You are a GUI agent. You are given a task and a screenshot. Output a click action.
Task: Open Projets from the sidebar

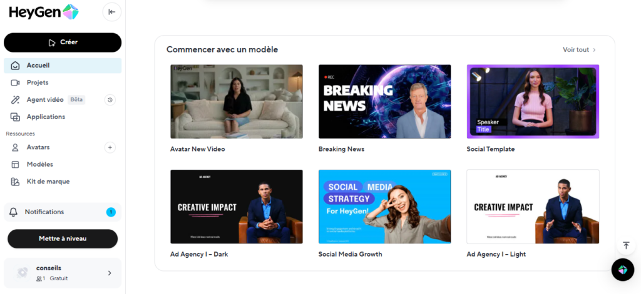pyautogui.click(x=38, y=82)
